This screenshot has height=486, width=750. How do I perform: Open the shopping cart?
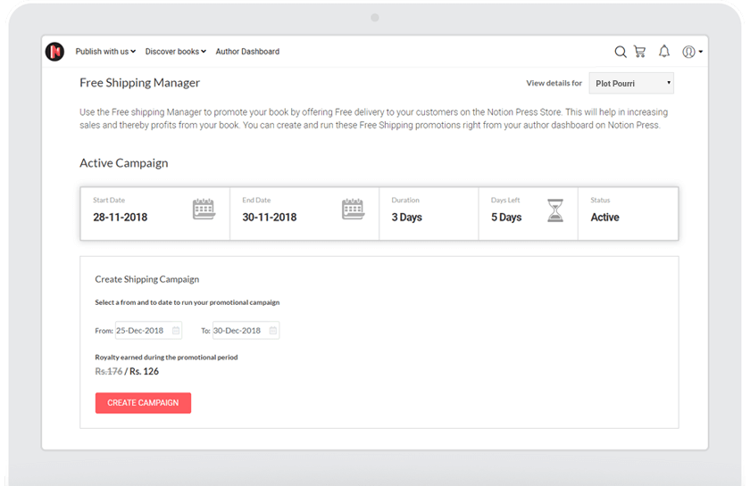(x=640, y=52)
